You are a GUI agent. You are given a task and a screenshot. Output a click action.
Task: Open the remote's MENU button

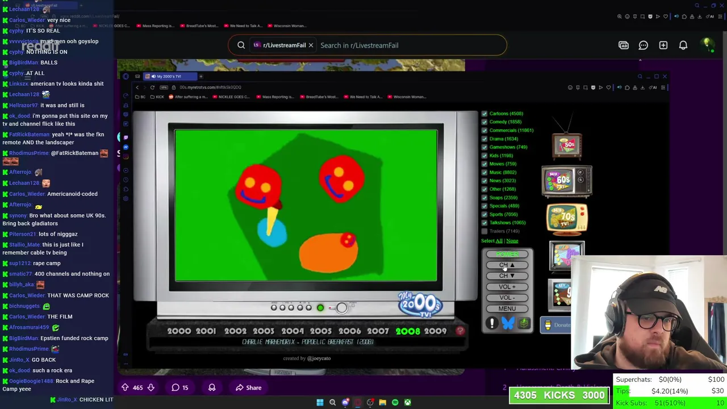[x=507, y=308]
